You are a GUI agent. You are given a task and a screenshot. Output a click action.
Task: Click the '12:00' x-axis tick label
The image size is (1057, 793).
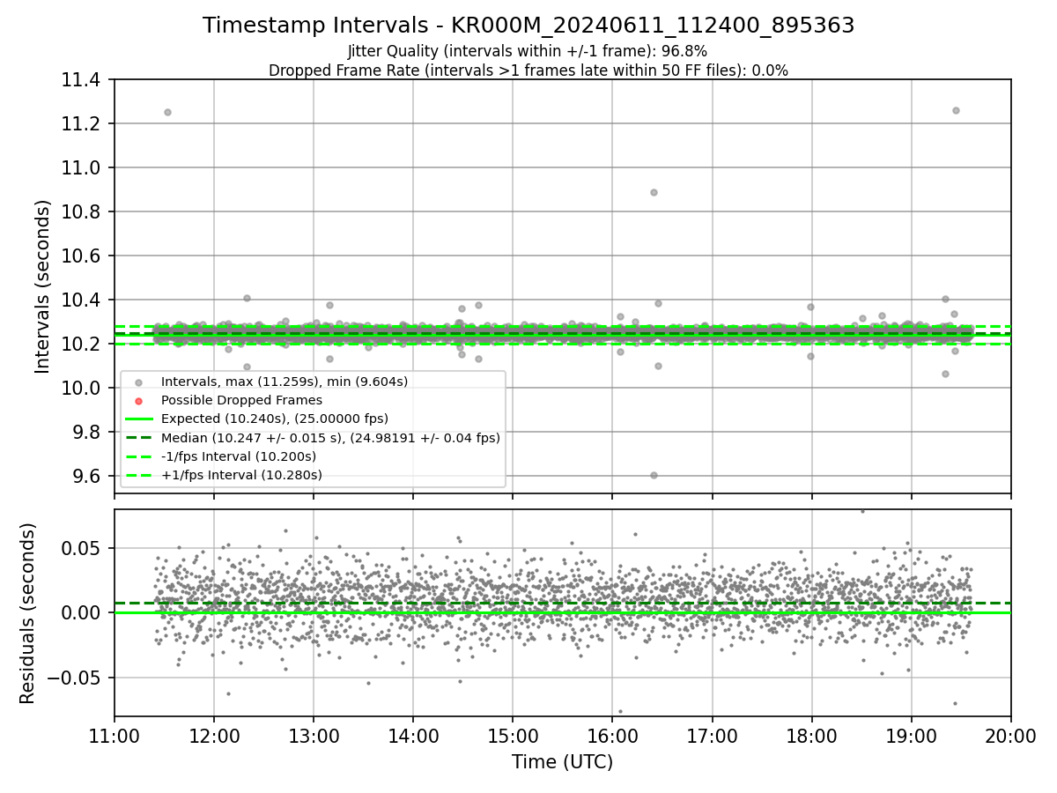coord(214,734)
